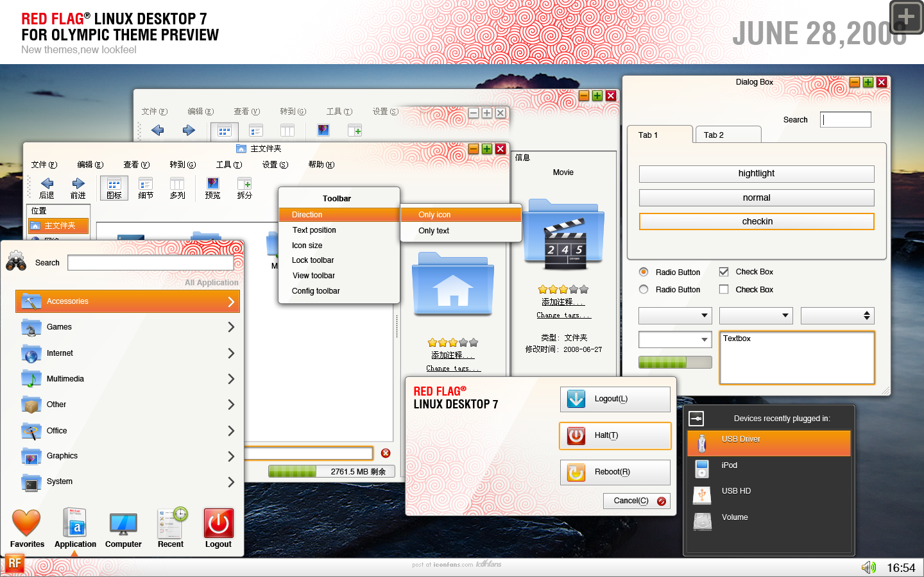
Task: Choose Direction in the Toolbar menu
Action: coord(339,215)
